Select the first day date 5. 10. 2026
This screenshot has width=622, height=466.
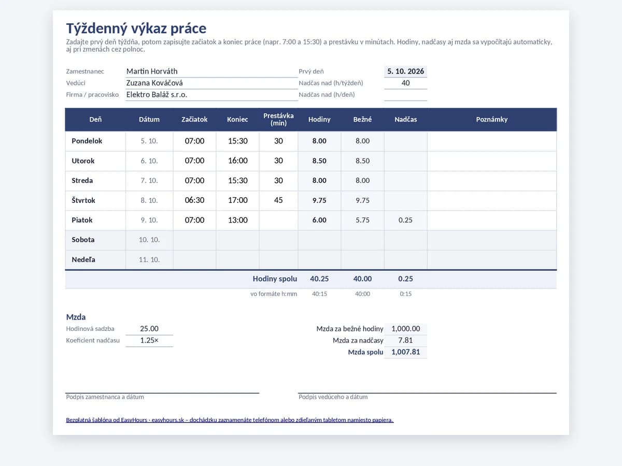(x=405, y=71)
